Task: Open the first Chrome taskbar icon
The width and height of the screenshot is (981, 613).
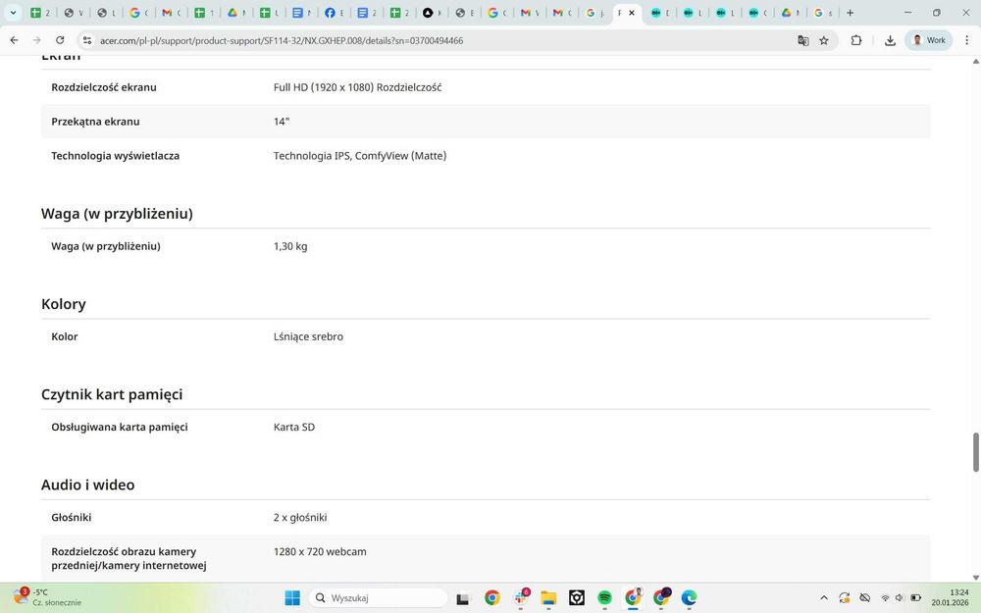Action: coord(492,598)
